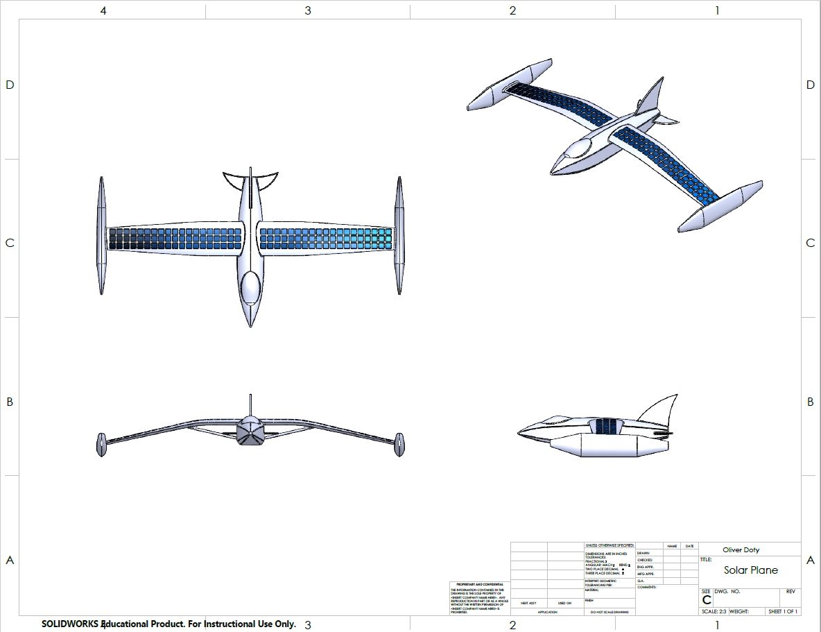Click the size letter 'C' in title block

pos(706,600)
